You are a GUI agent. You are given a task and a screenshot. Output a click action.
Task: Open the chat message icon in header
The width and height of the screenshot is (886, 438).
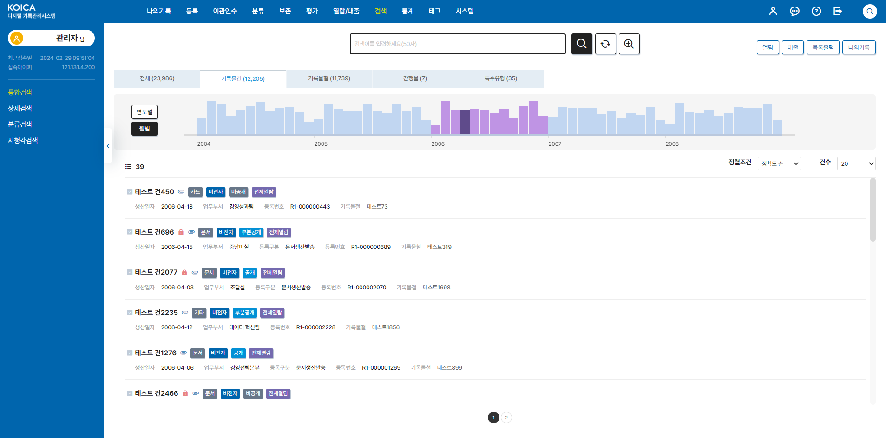point(794,11)
